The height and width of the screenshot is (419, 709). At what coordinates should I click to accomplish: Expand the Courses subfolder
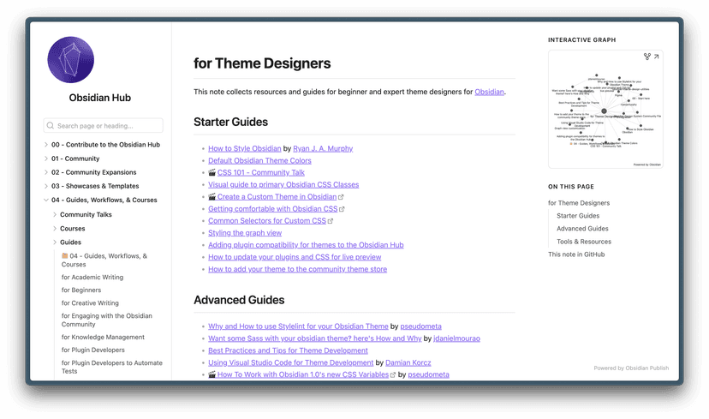[55, 229]
